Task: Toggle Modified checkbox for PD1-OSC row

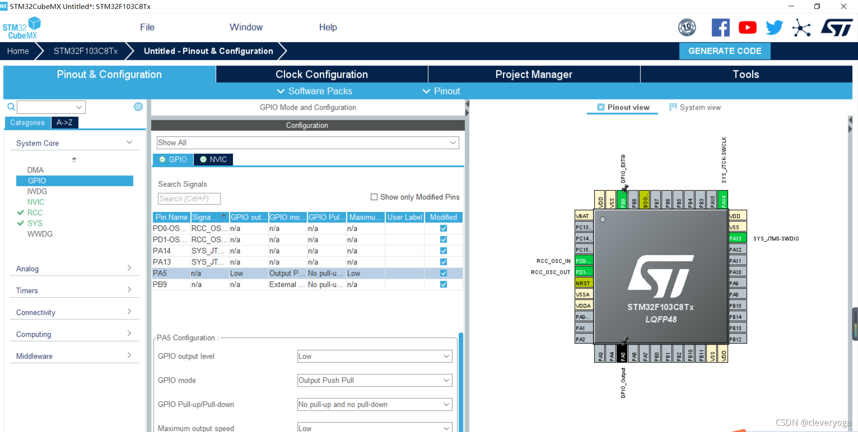Action: [x=444, y=239]
